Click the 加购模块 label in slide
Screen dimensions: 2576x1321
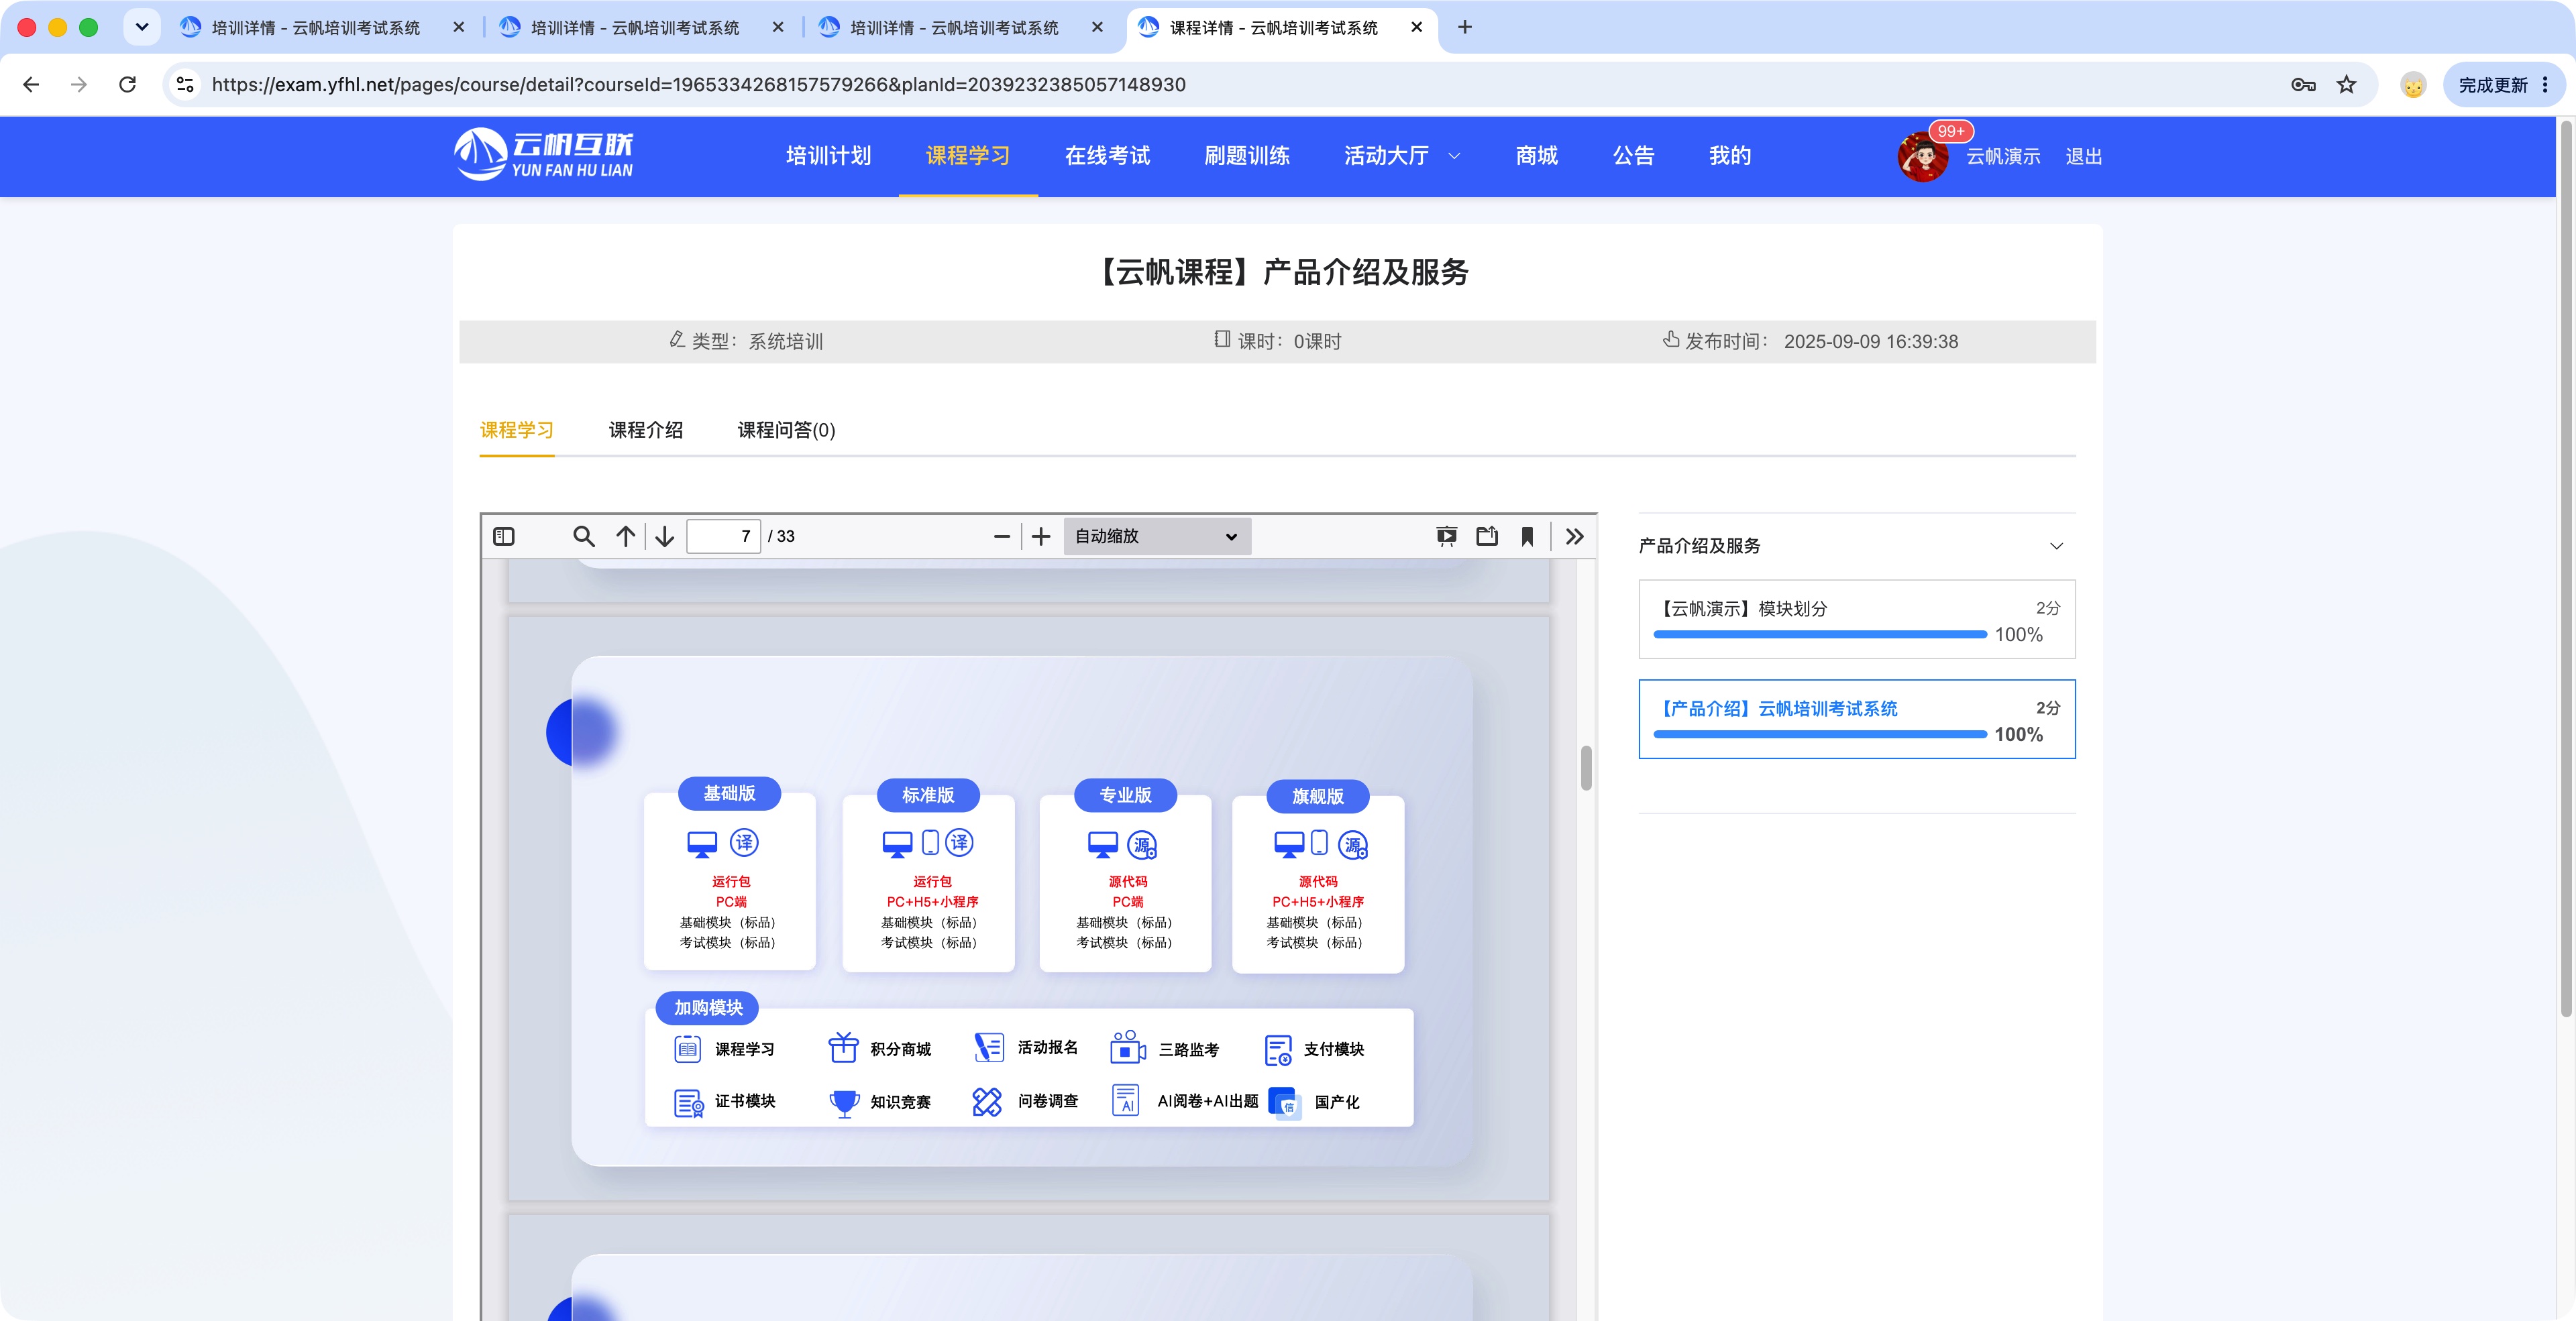708,1009
